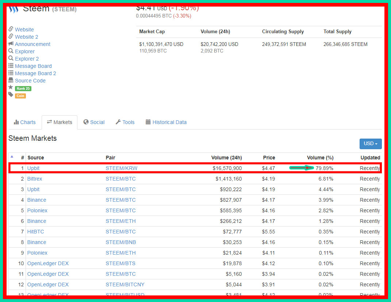Click the orange Coin badge
The image size is (391, 302).
point(20,96)
